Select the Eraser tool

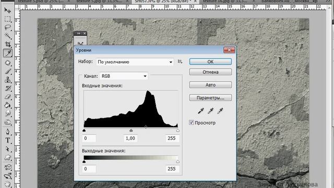8,97
